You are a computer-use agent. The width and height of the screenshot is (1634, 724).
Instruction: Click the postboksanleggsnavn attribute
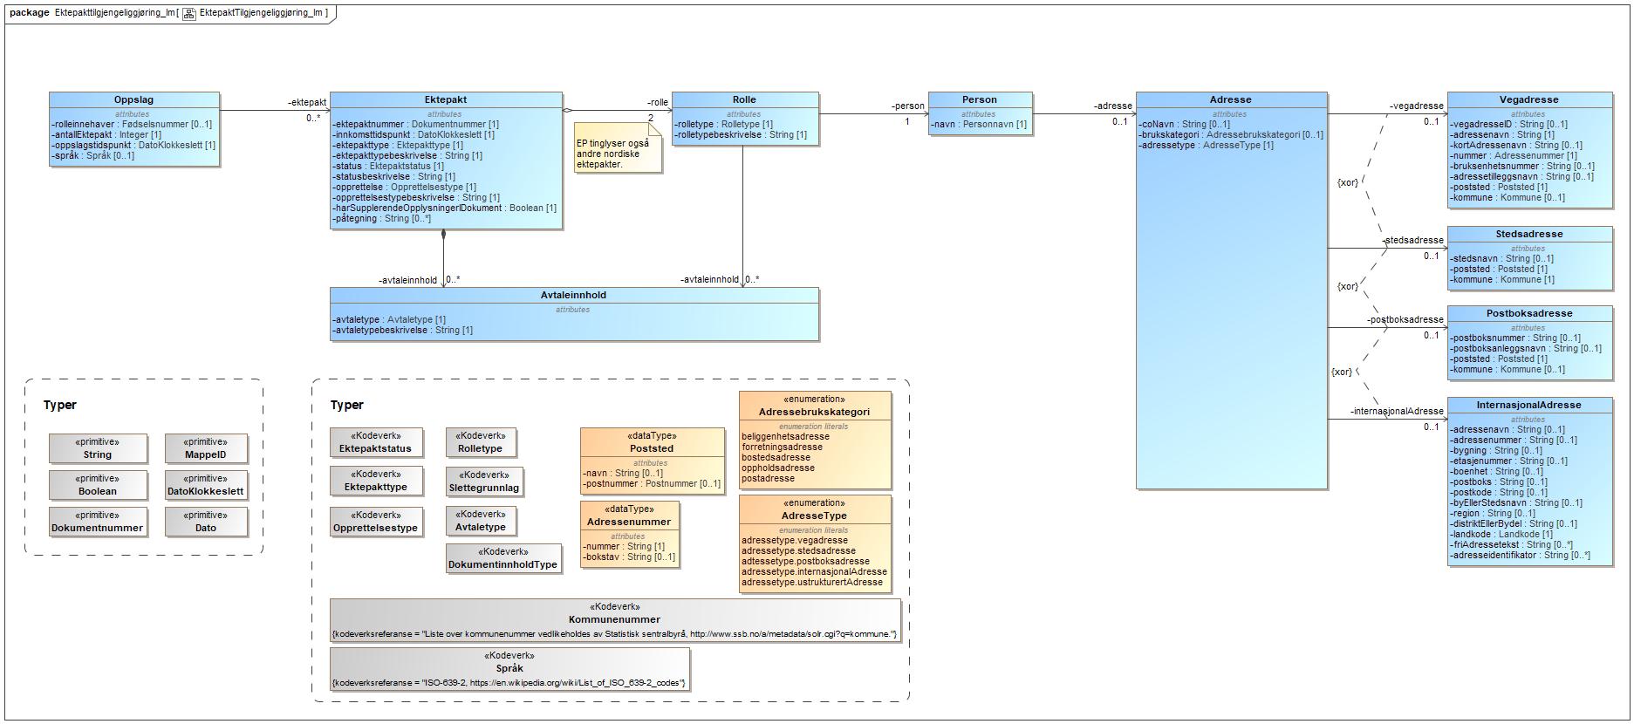(1526, 348)
